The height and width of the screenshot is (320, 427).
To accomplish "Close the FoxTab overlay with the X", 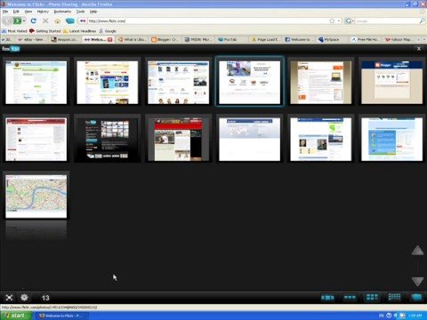I will (419, 49).
